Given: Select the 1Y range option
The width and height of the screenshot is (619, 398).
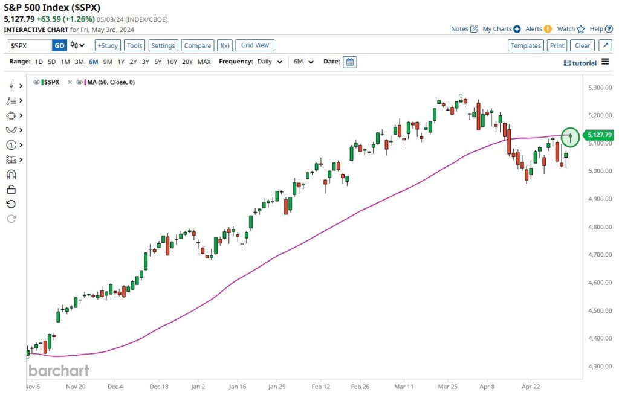Looking at the screenshot, I should coord(121,62).
